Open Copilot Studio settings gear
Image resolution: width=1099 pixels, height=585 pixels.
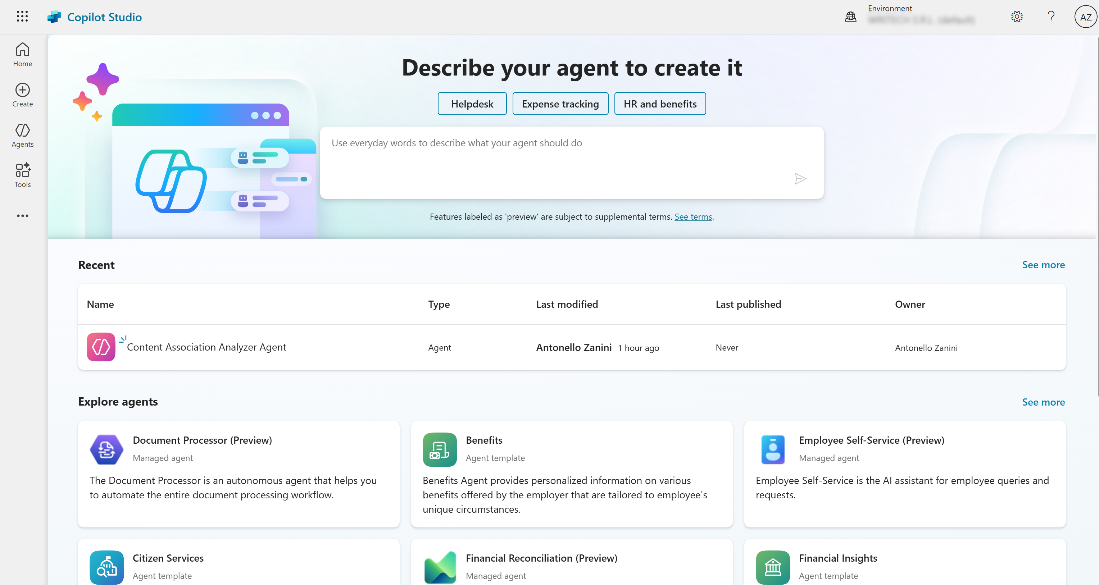(x=1017, y=17)
